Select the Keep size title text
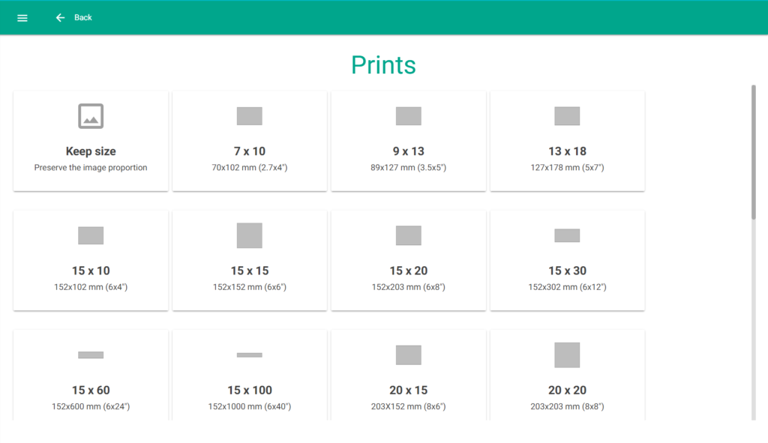Image resolution: width=768 pixels, height=443 pixels. point(91,151)
